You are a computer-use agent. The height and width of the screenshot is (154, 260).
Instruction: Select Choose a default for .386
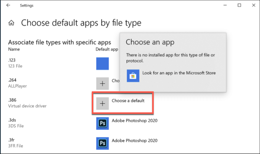tap(128, 101)
